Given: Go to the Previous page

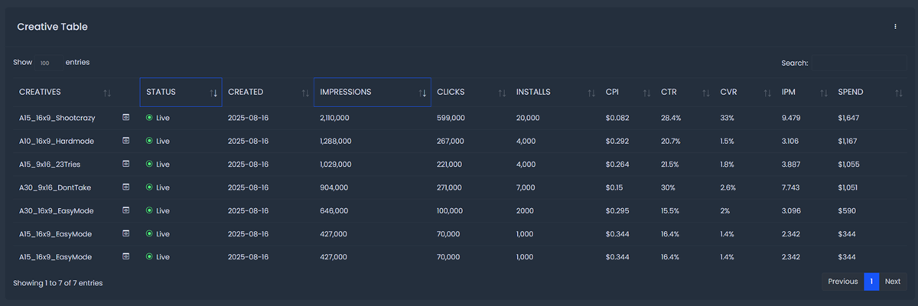Looking at the screenshot, I should pyautogui.click(x=842, y=282).
